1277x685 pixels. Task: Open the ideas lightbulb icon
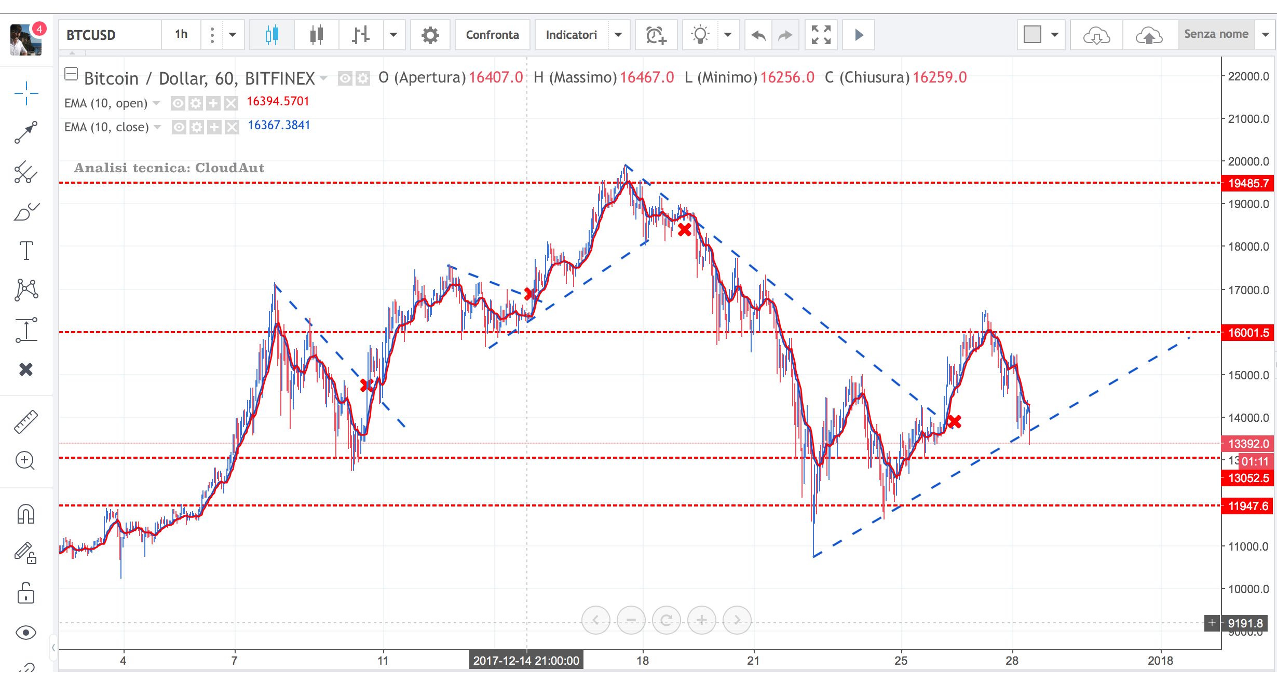click(700, 35)
